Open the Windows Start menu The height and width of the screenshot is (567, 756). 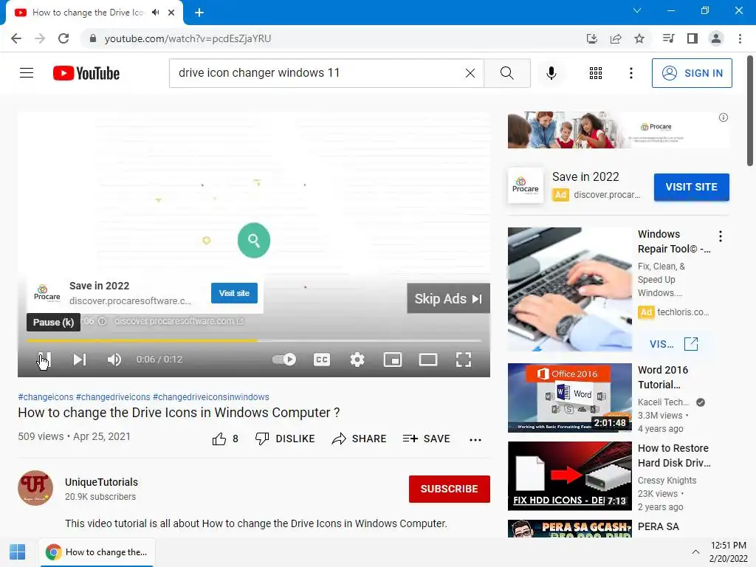pos(18,552)
